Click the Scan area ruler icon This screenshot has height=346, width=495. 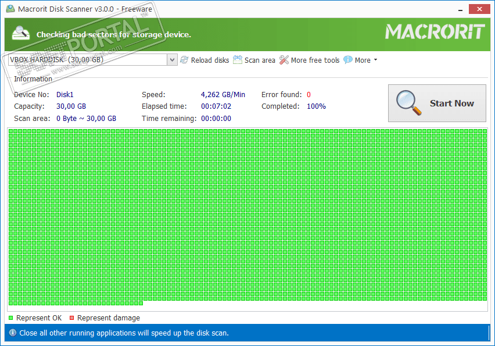coord(238,60)
